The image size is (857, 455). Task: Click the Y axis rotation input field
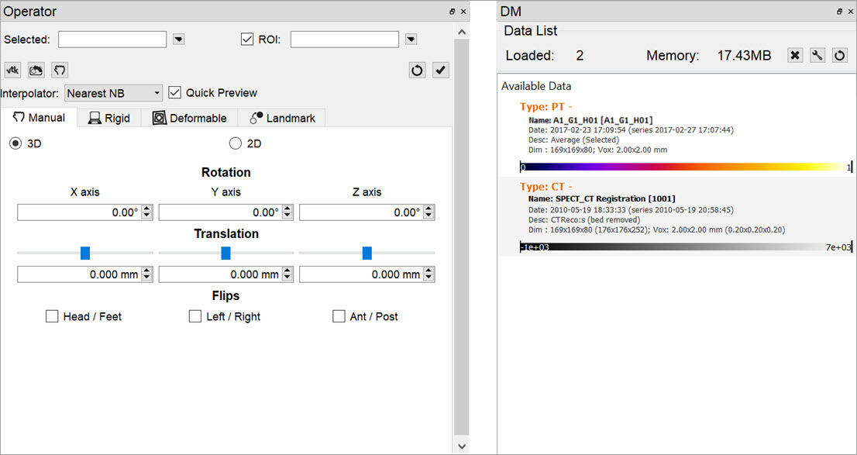(x=219, y=212)
